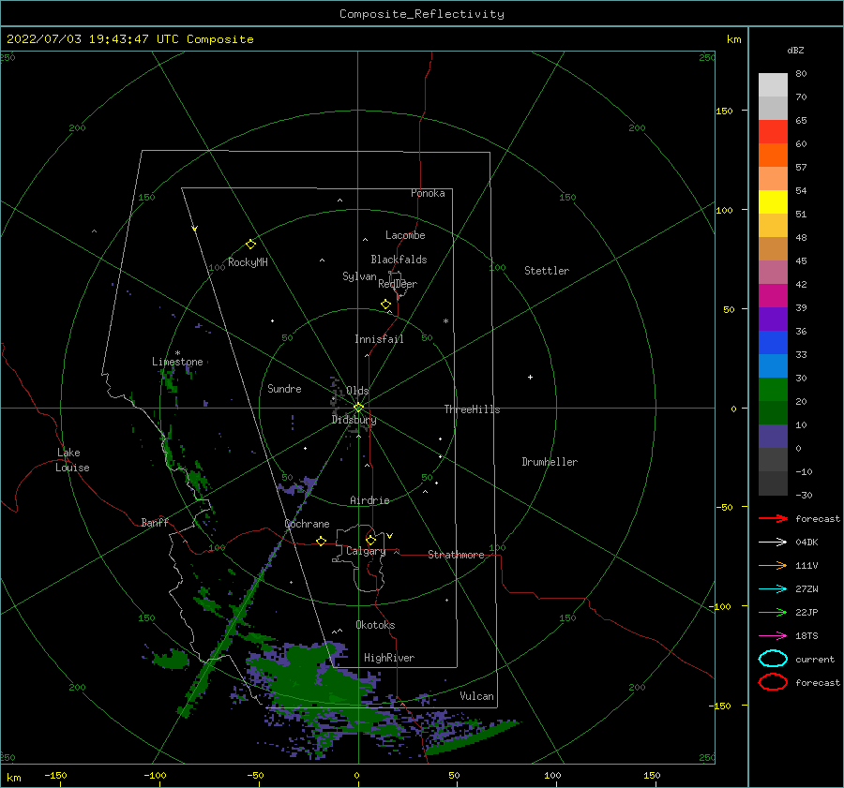The height and width of the screenshot is (788, 844).
Task: Click the purple 36-39 dBZ color swatch
Action: pyautogui.click(x=773, y=320)
